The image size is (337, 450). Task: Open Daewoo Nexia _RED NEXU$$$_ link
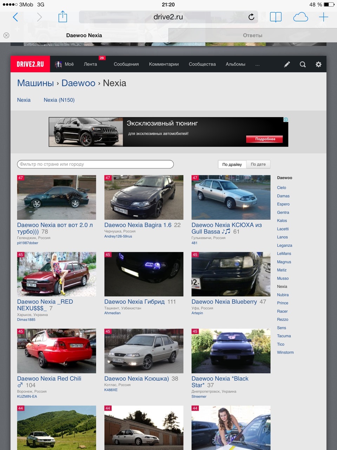pos(45,305)
